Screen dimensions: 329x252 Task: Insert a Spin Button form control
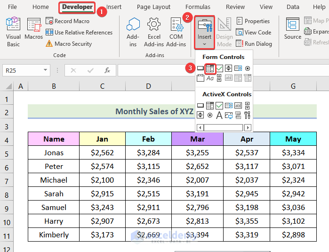(229, 68)
